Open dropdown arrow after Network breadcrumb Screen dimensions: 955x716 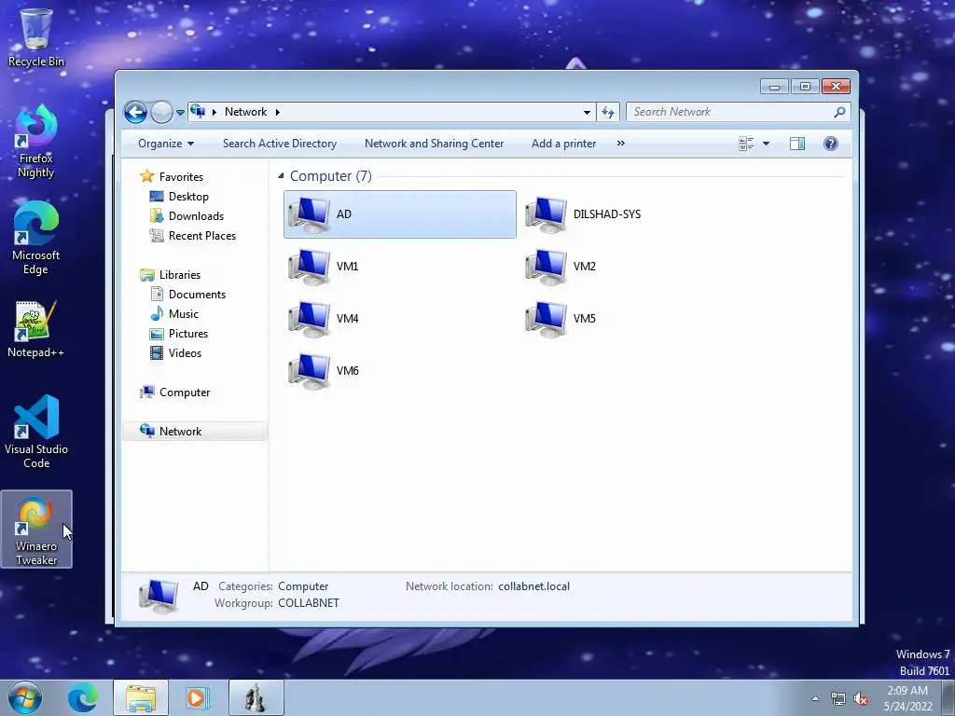click(278, 112)
